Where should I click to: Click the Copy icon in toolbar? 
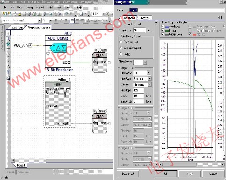tap(51, 14)
